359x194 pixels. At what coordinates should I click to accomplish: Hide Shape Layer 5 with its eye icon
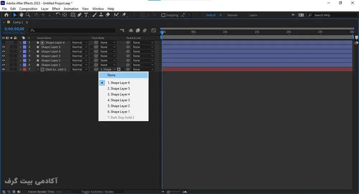[4, 47]
